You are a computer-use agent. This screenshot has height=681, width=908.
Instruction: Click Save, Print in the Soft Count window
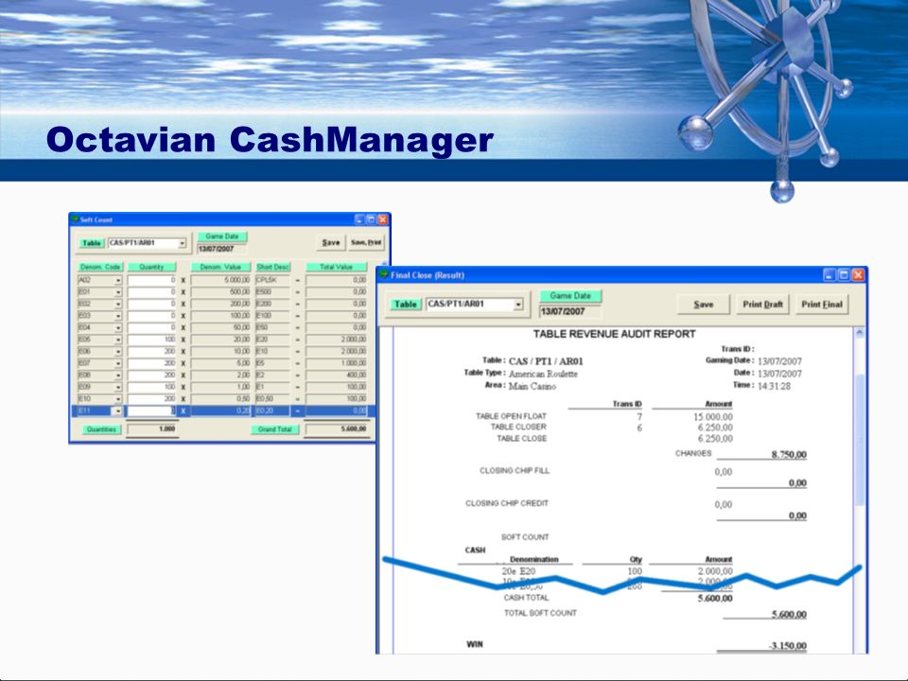pyautogui.click(x=366, y=243)
